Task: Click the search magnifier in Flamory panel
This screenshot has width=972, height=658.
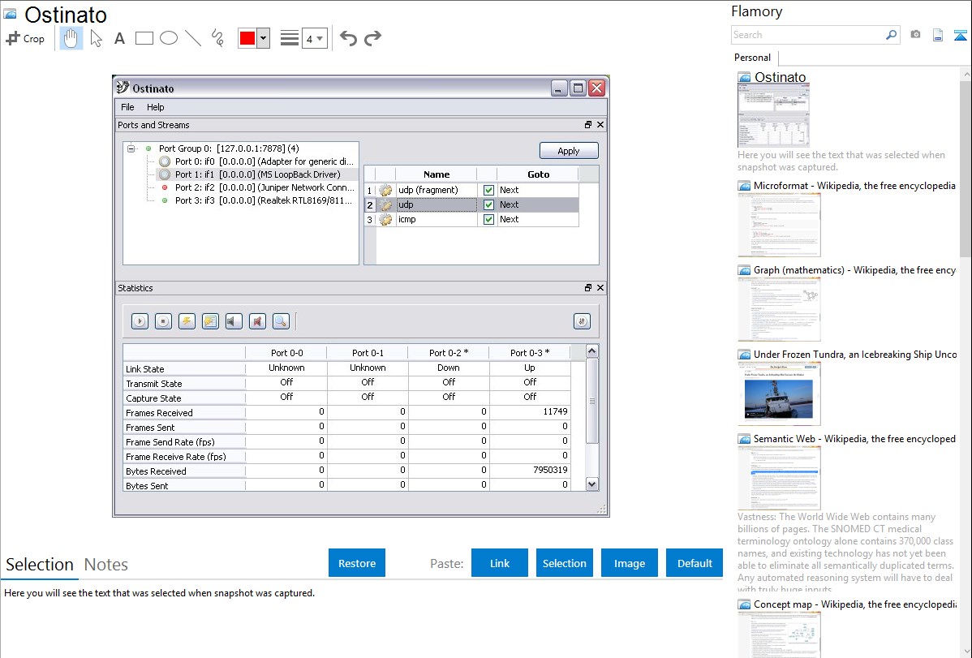Action: pos(891,35)
